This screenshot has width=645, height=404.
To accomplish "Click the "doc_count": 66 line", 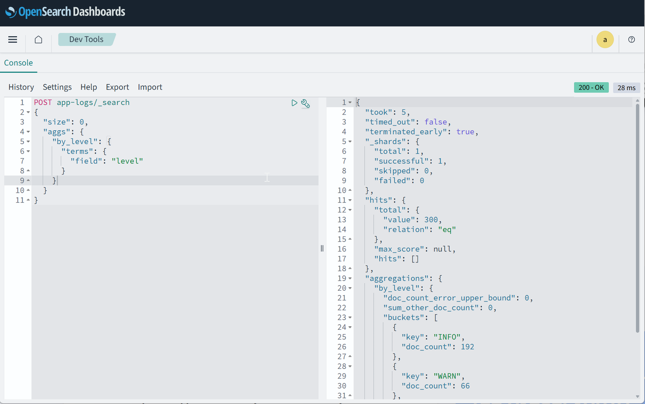I will (435, 386).
